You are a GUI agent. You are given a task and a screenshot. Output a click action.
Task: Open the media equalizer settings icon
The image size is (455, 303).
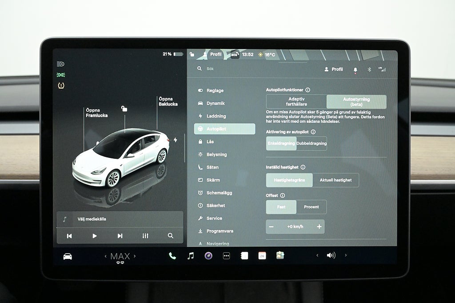[x=145, y=236]
